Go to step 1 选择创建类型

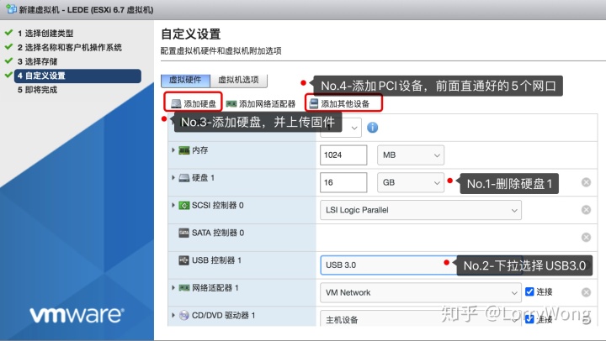pyautogui.click(x=45, y=33)
